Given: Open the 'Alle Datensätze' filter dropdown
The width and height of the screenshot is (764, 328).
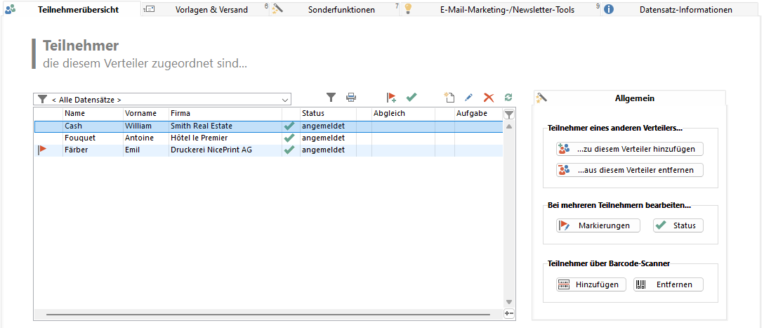Looking at the screenshot, I should tap(285, 100).
